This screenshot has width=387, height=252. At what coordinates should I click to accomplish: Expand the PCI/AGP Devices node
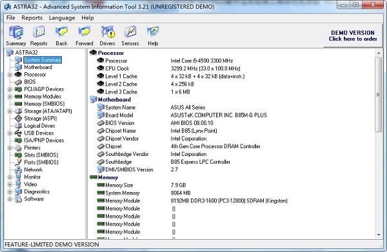[10, 89]
